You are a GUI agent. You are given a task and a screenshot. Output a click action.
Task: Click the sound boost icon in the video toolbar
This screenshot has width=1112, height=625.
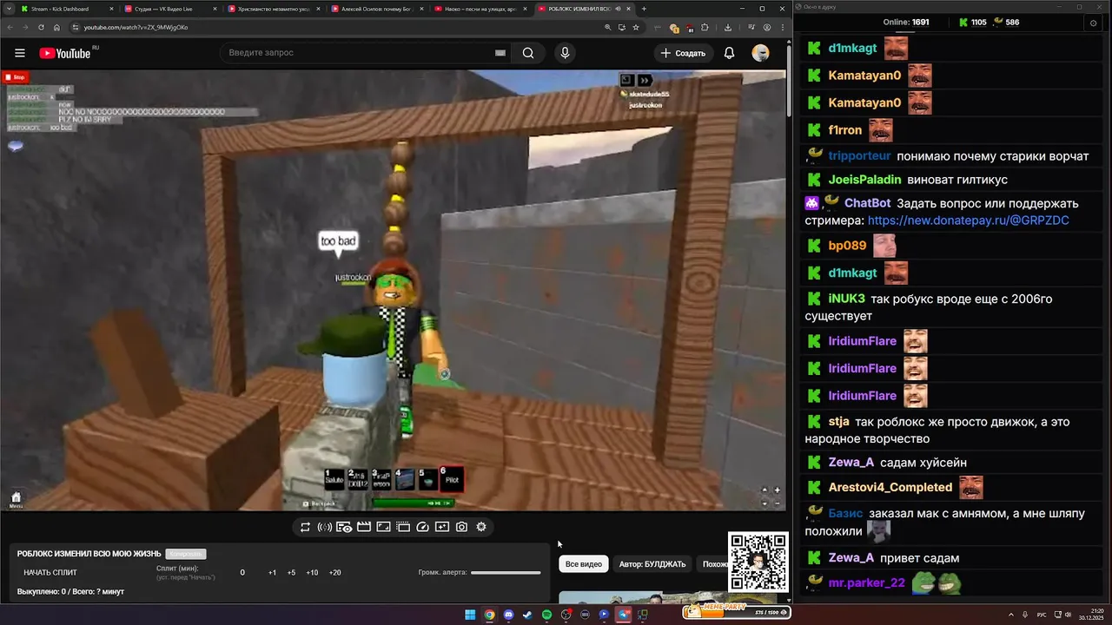point(324,527)
